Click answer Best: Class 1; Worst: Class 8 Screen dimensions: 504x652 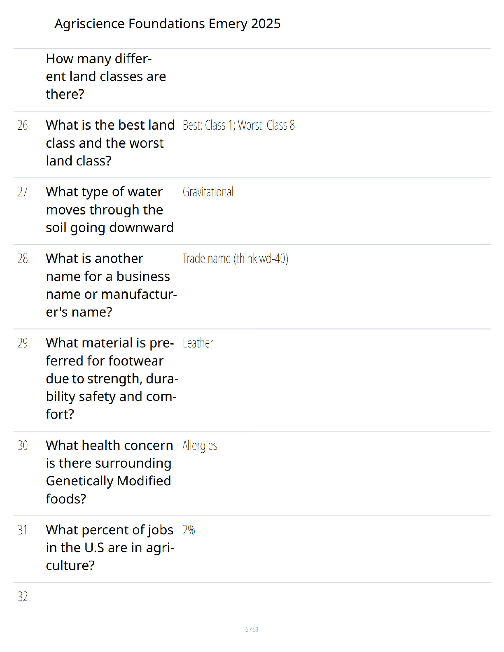tap(239, 125)
